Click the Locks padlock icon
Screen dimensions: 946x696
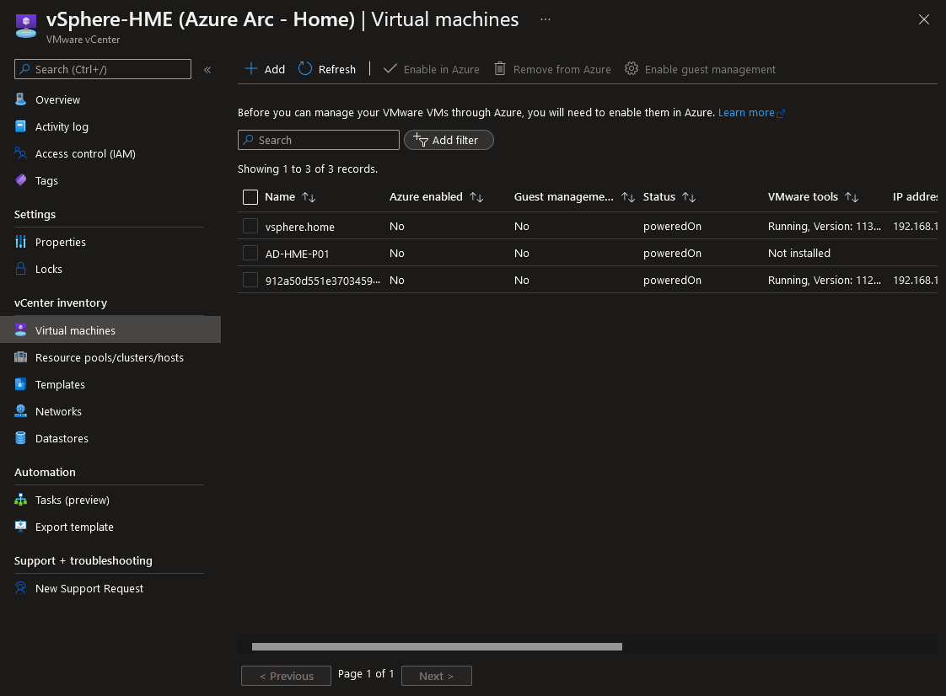pos(20,269)
